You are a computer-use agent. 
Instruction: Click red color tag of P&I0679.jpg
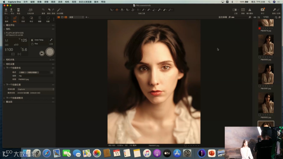point(259,28)
